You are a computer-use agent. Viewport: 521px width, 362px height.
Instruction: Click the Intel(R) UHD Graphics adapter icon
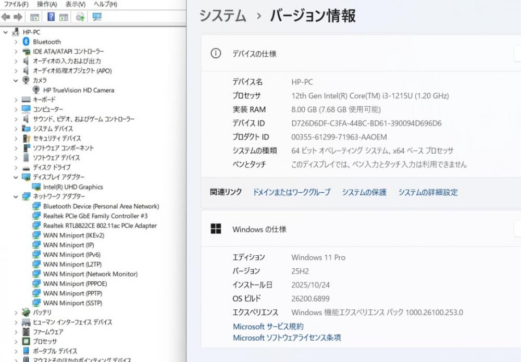tap(36, 186)
